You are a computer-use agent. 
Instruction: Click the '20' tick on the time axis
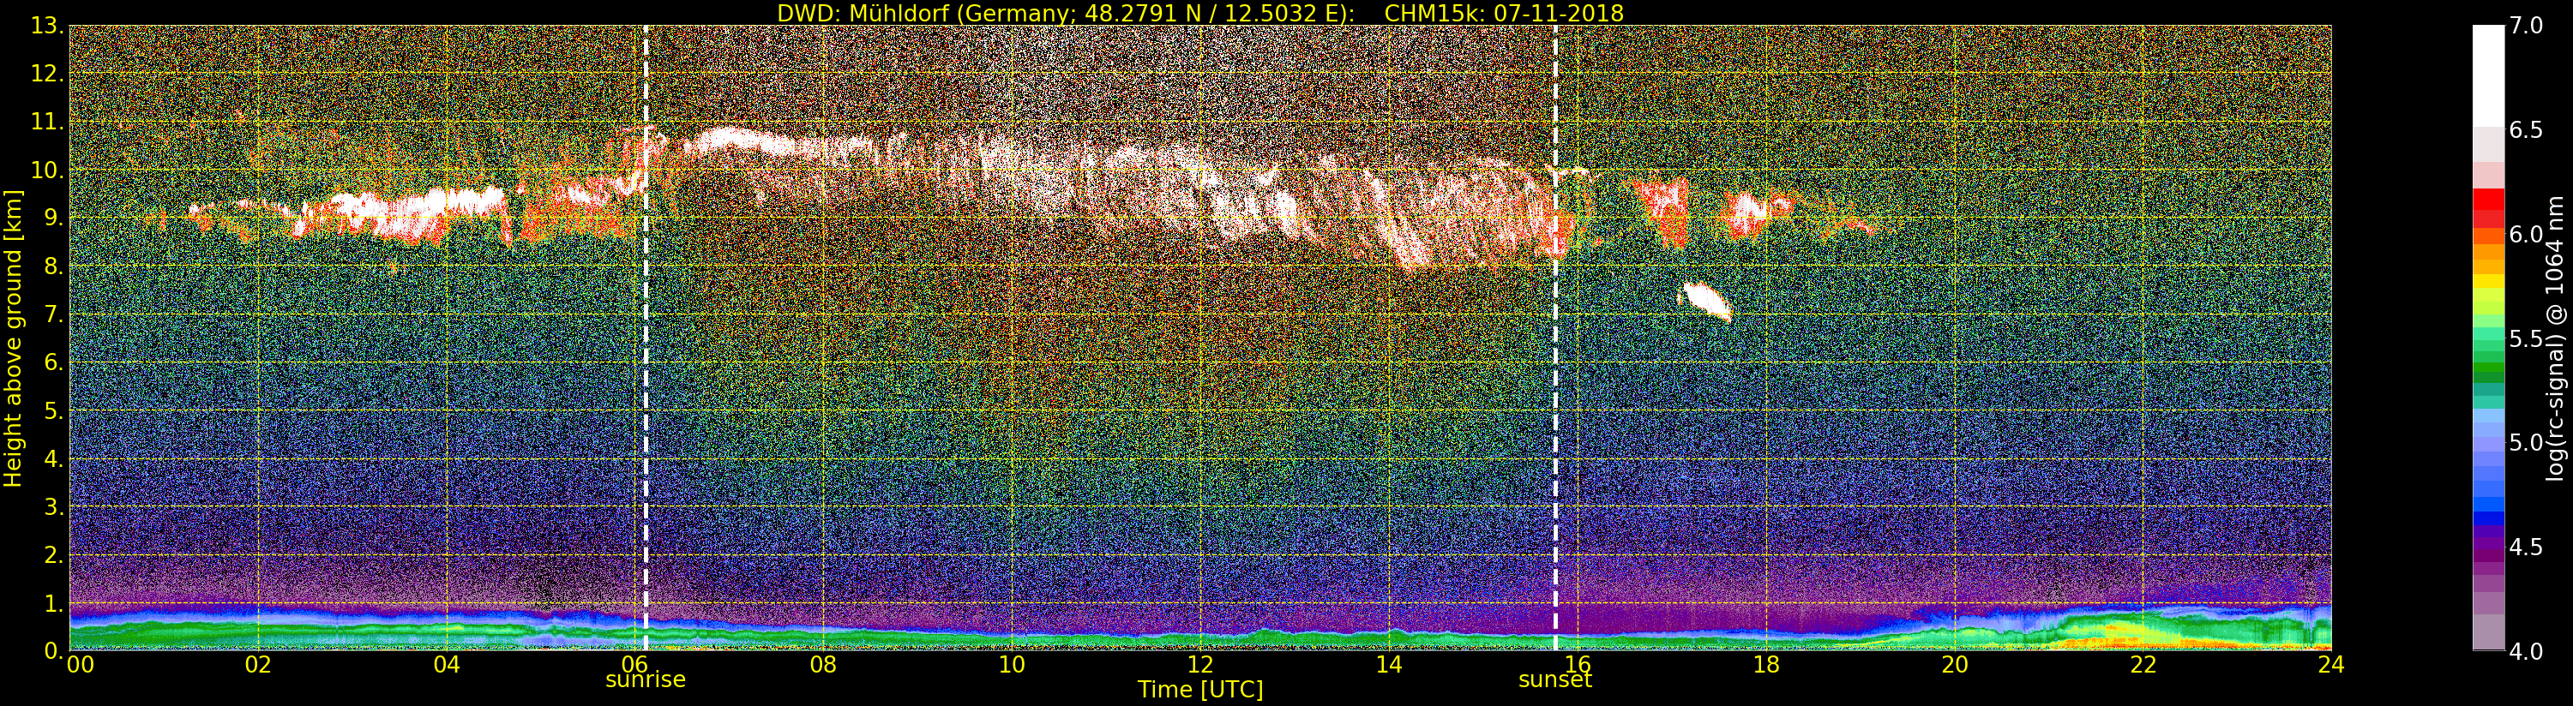[x=1955, y=664]
